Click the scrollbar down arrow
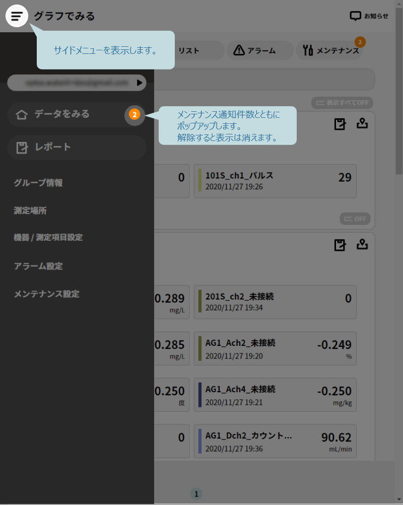 click(x=399, y=500)
